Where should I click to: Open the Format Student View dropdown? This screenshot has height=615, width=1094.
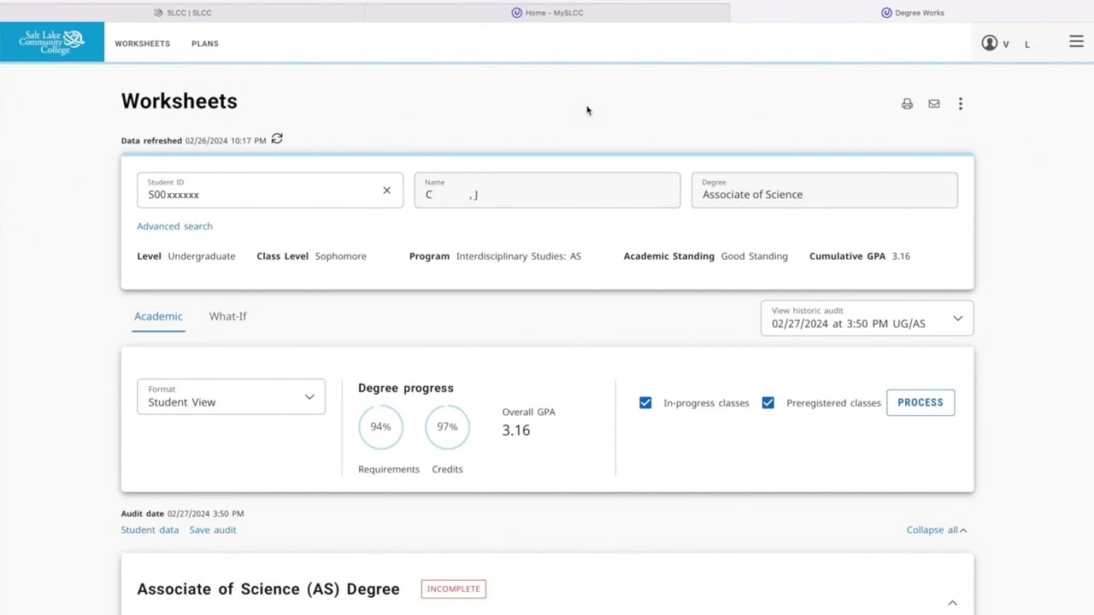(231, 397)
